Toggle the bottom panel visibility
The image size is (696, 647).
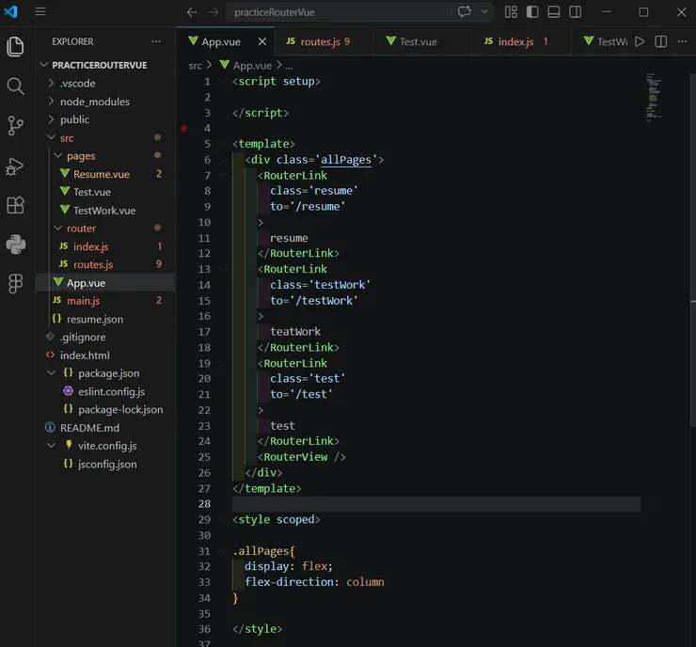coord(554,12)
